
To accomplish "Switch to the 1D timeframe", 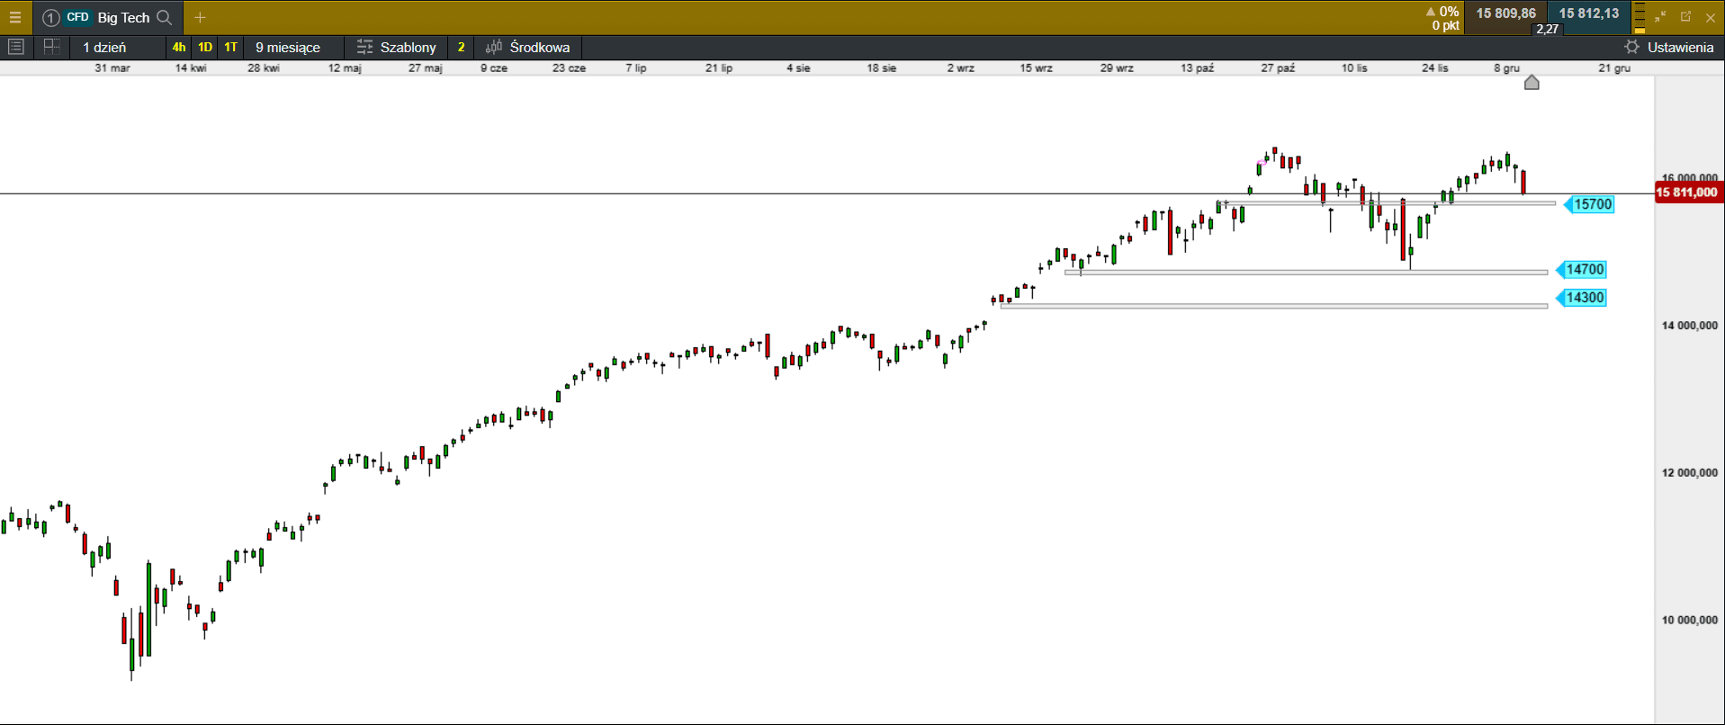I will pyautogui.click(x=205, y=47).
